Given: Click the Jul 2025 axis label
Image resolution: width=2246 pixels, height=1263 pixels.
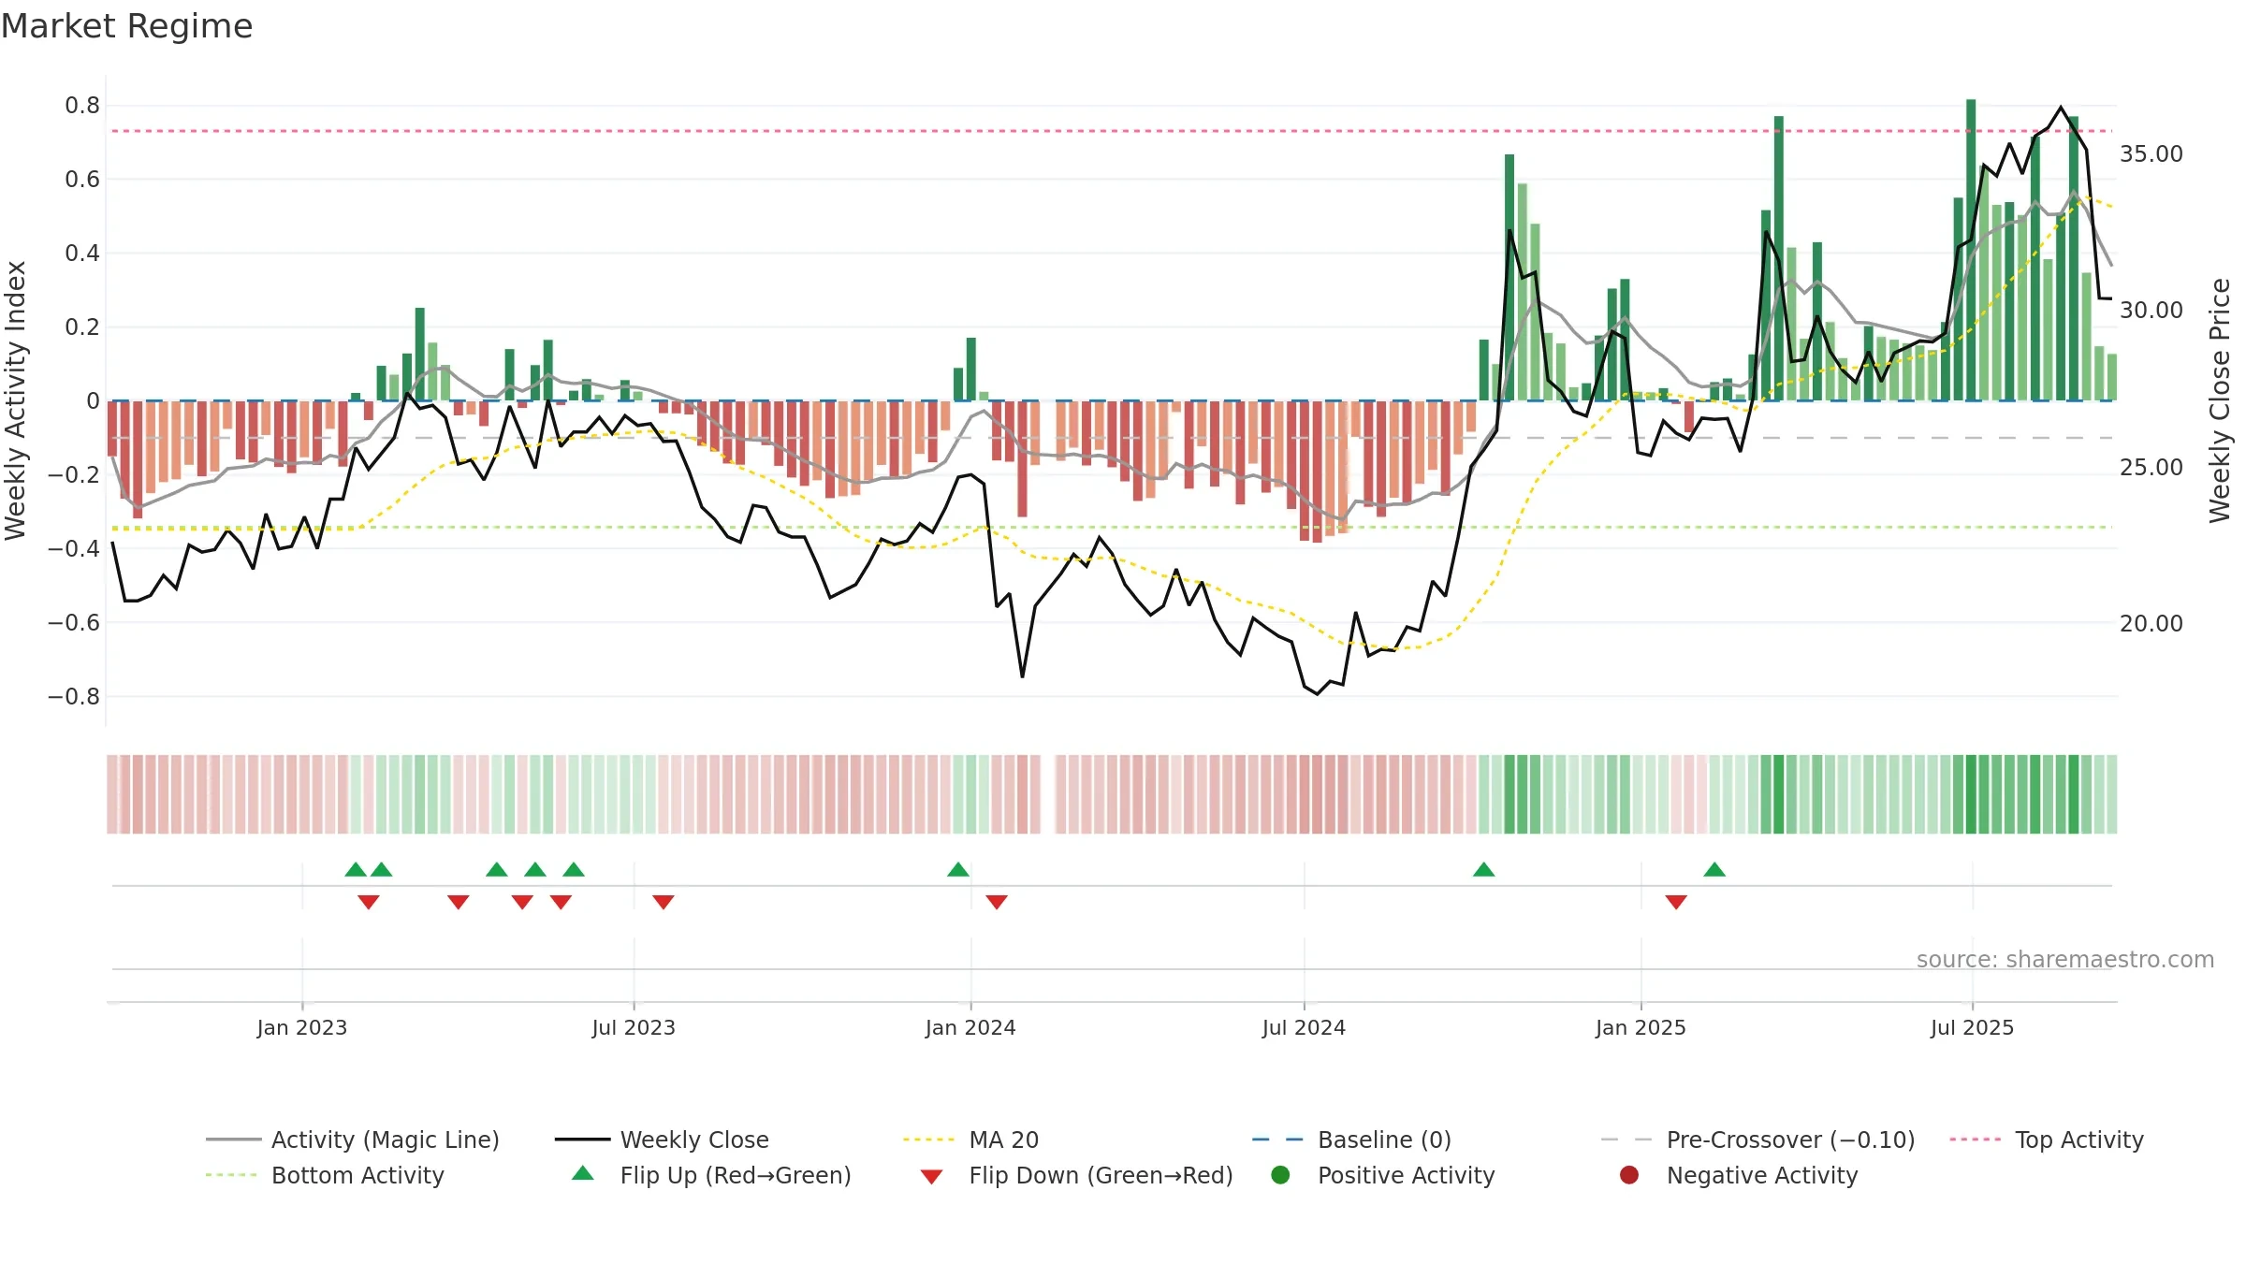Looking at the screenshot, I should point(1972,1027).
